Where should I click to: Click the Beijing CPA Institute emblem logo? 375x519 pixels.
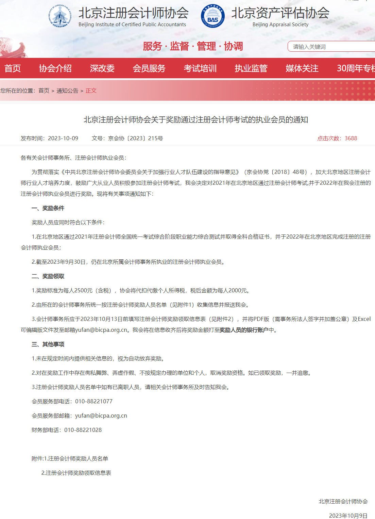(x=60, y=16)
